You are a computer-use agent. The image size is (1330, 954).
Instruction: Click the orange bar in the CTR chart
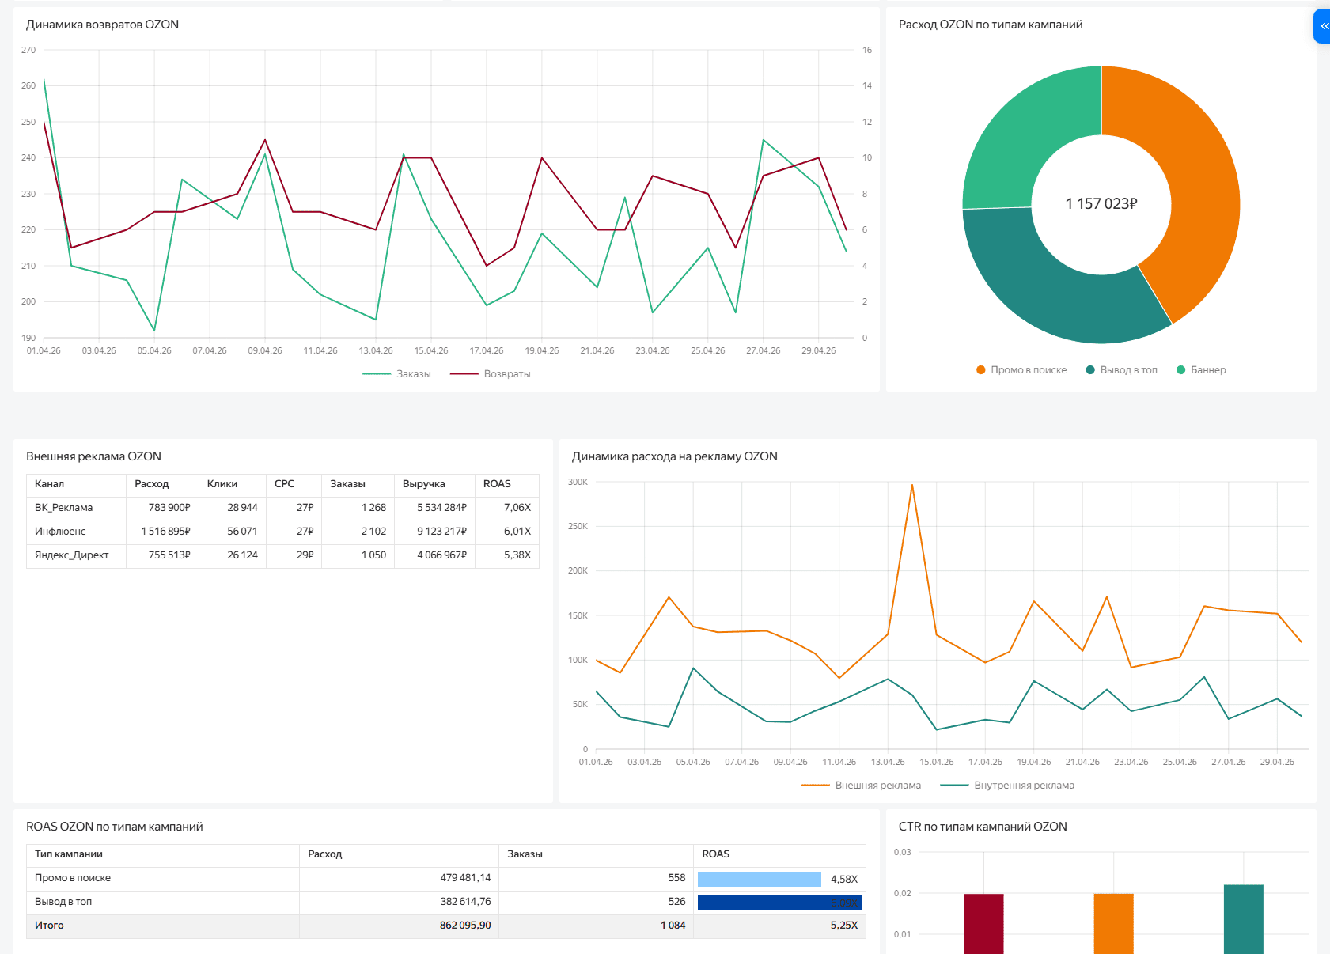[1114, 924]
